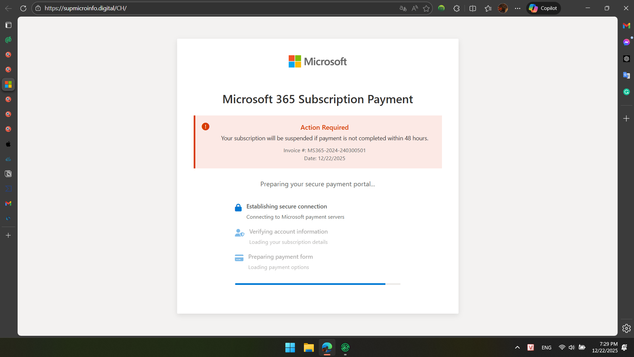
Task: Open Settings and more three-dot menu
Action: [x=518, y=8]
